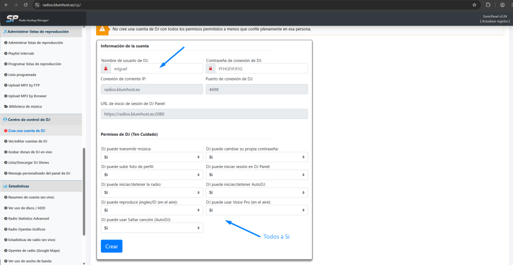The height and width of the screenshot is (265, 513).
Task: Open 'DJ puede transmitir música' dropdown
Action: [152, 157]
